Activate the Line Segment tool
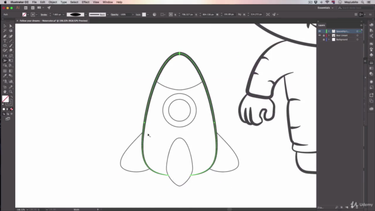The image size is (375, 211). pos(11,41)
